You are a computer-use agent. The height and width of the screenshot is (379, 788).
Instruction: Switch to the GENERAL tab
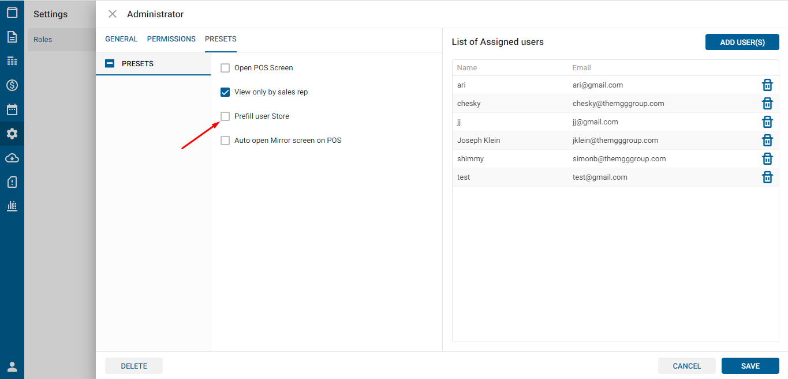coord(121,39)
